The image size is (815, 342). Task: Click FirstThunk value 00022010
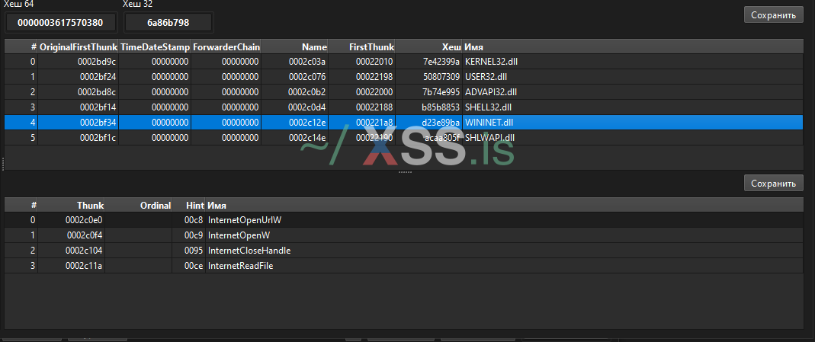pyautogui.click(x=374, y=62)
